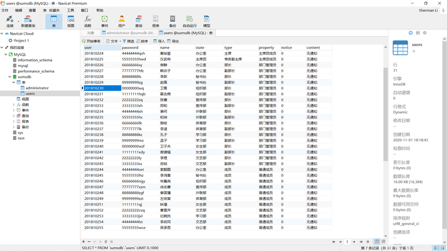Open the 工具 (Tools) menu
Viewport: 447px width, 251px height.
pyautogui.click(x=70, y=11)
